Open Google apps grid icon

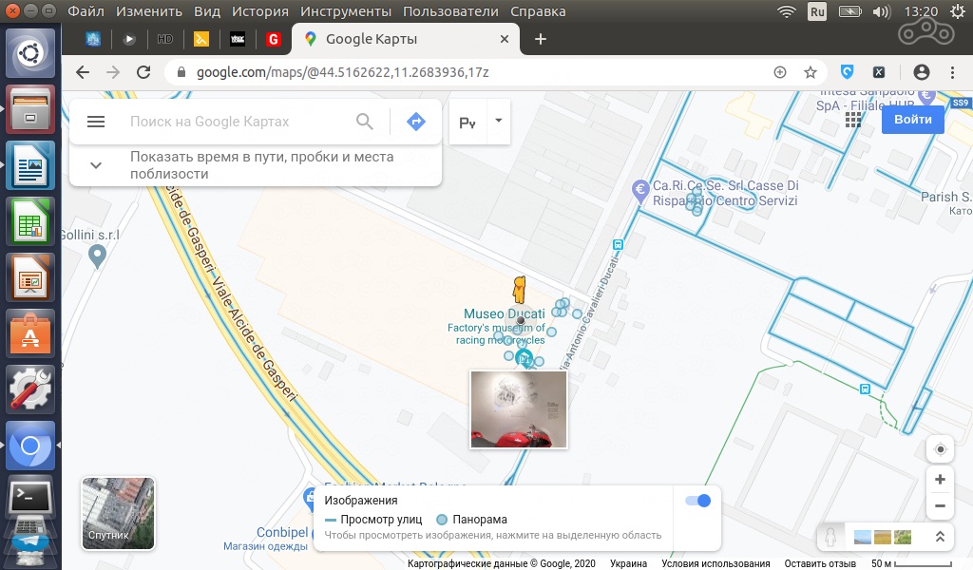pos(853,120)
